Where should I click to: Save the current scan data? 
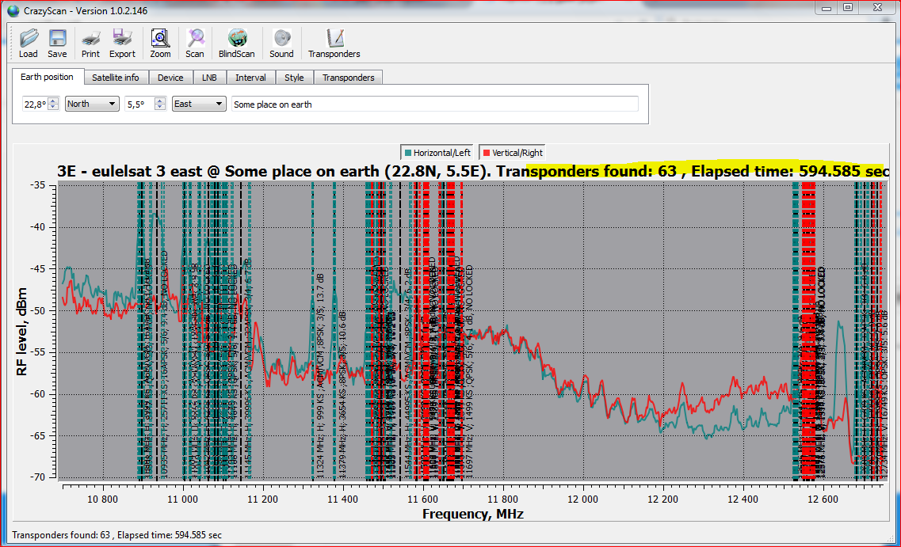pos(57,43)
